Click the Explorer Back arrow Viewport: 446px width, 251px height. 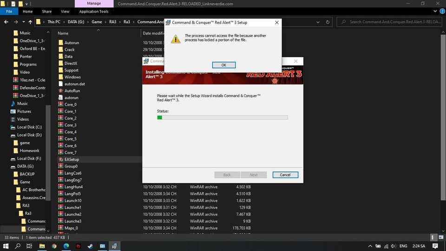[x=7, y=22]
